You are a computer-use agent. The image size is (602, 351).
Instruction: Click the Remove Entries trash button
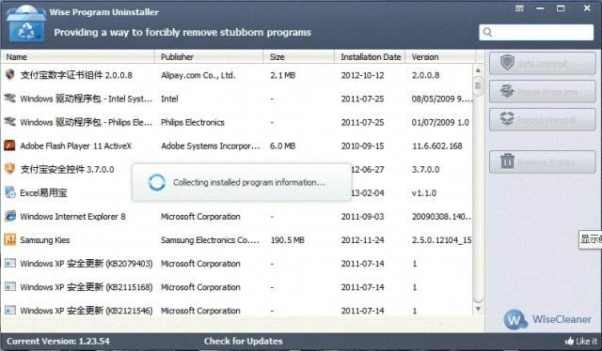point(542,161)
